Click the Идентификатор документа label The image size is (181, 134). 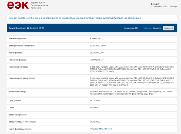20,129
